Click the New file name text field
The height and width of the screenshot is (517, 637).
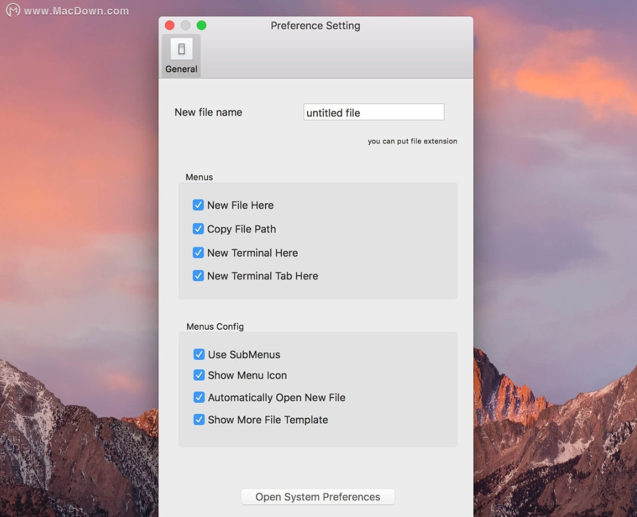pyautogui.click(x=374, y=112)
